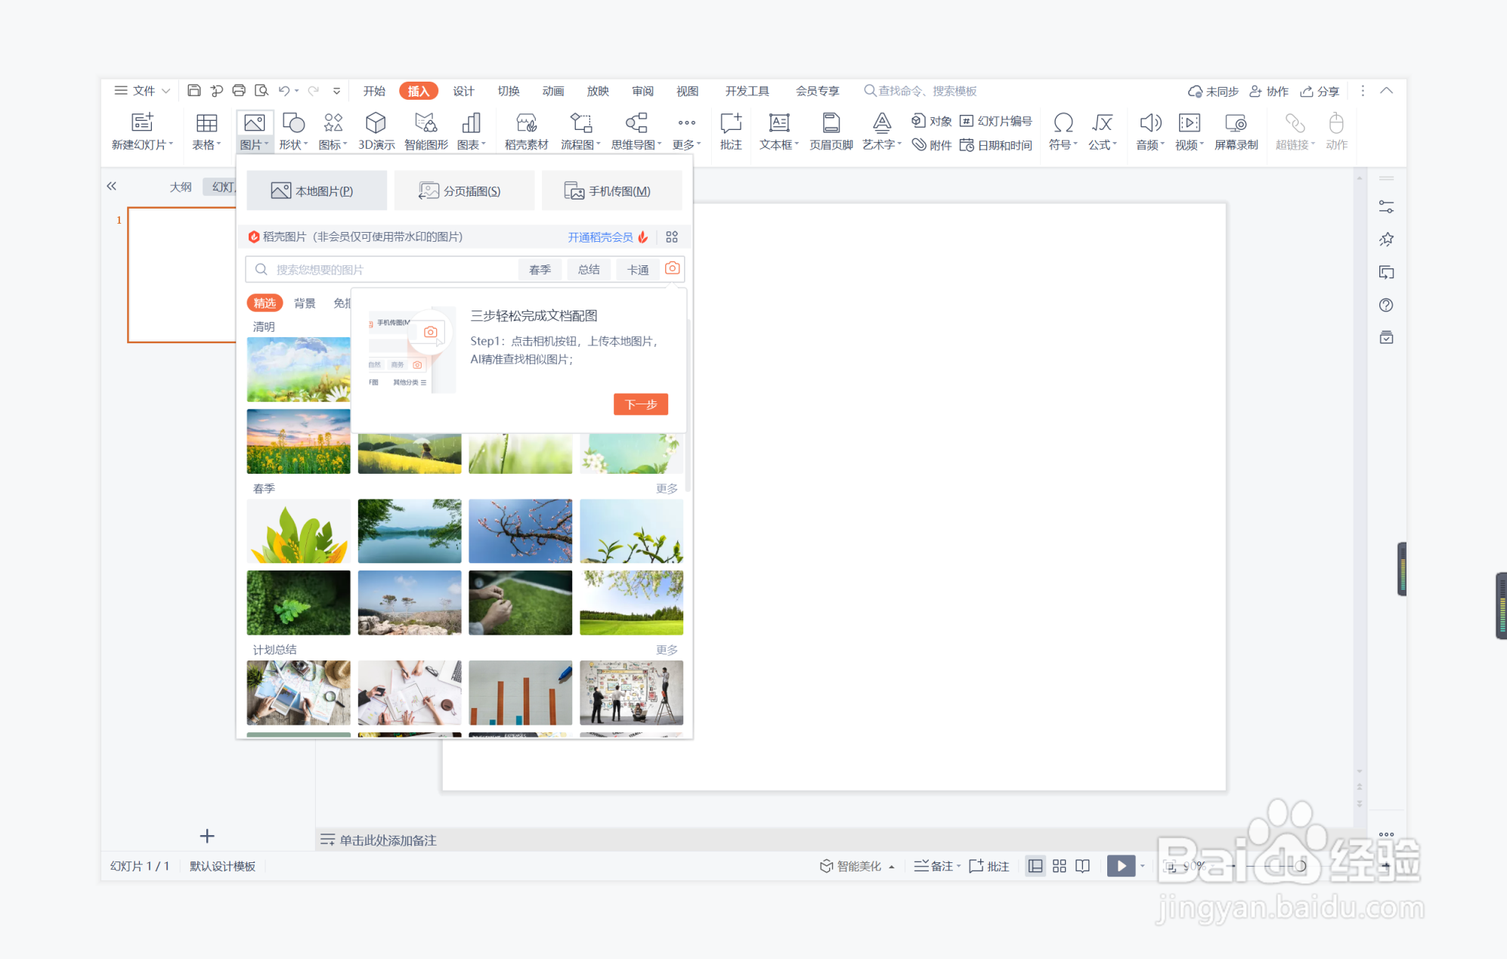The width and height of the screenshot is (1507, 959).
Task: Select the pink blossom branch spring thumbnail
Action: 521,531
